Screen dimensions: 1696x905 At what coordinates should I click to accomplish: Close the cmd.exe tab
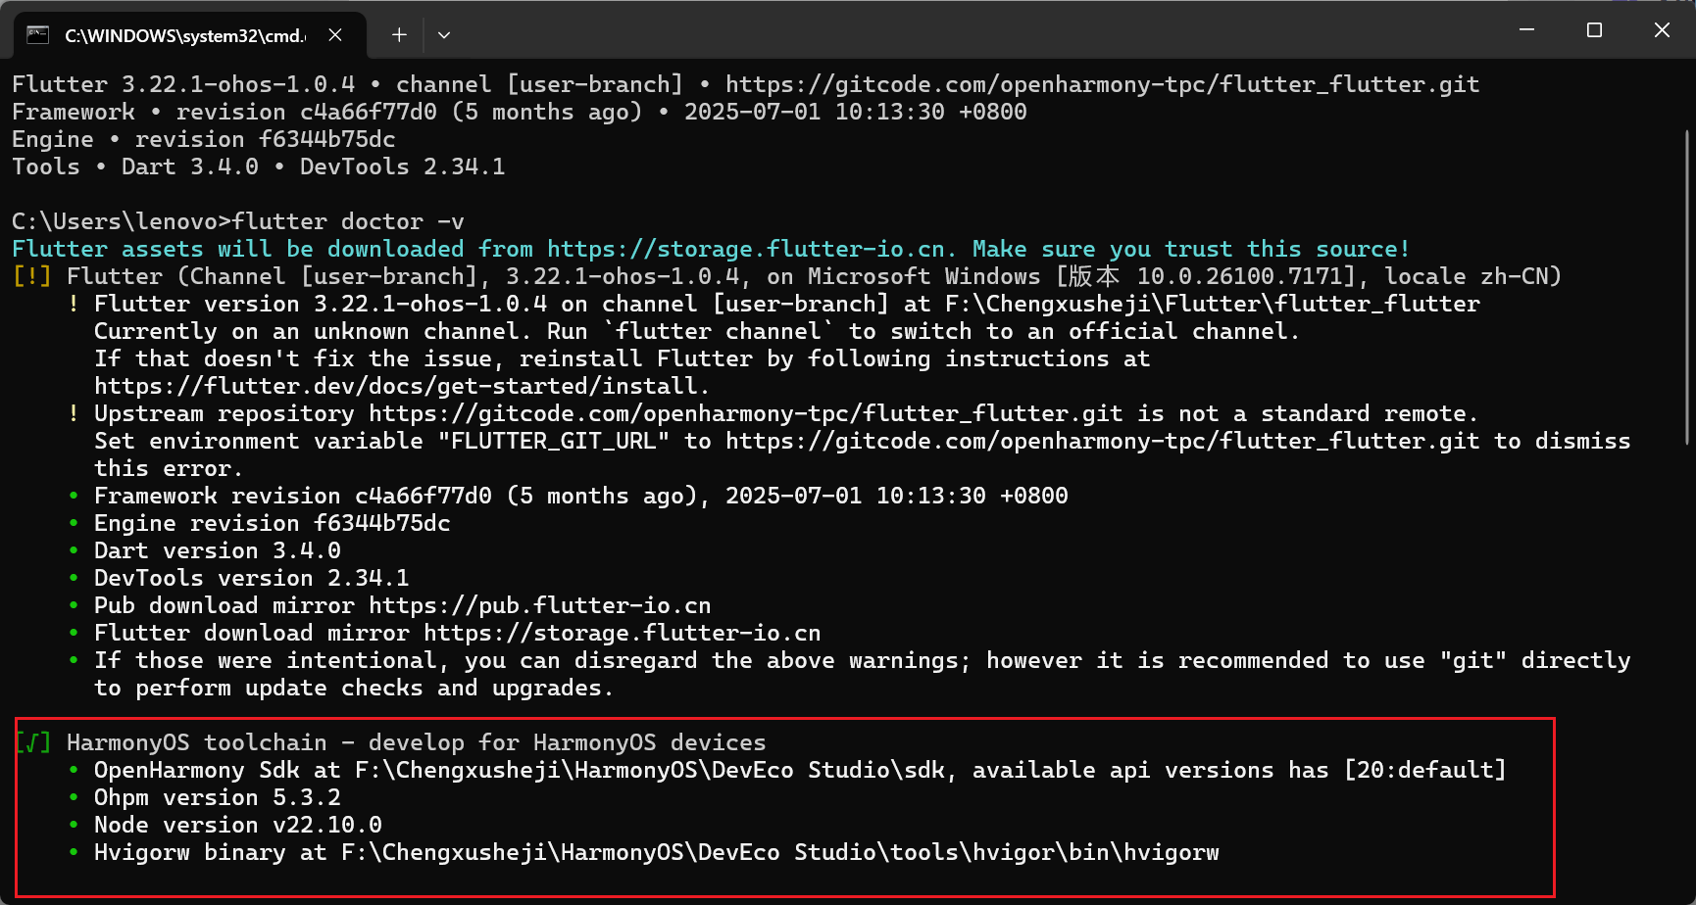pyautogui.click(x=335, y=35)
